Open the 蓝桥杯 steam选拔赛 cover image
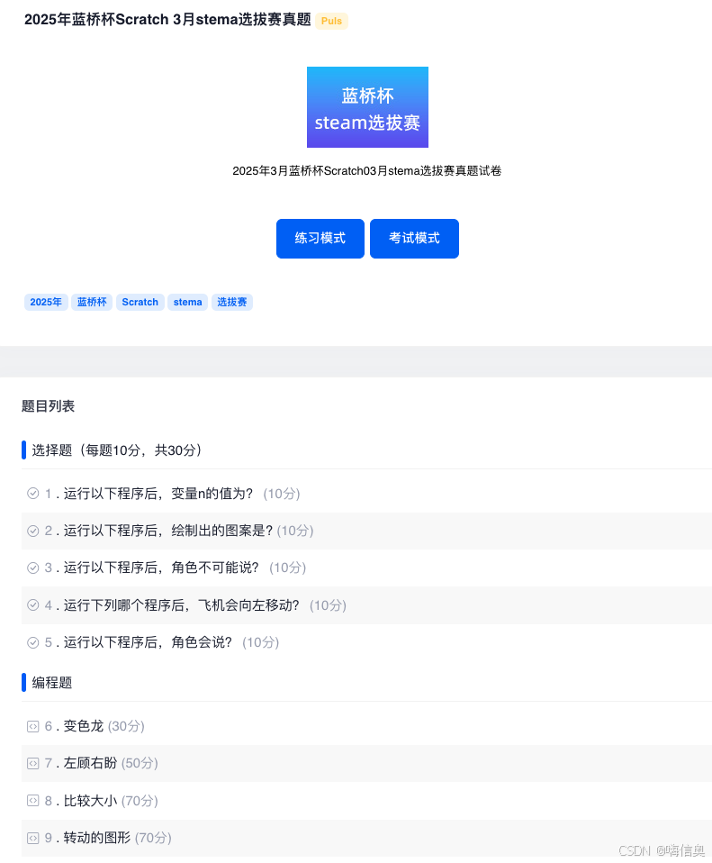 coord(367,107)
